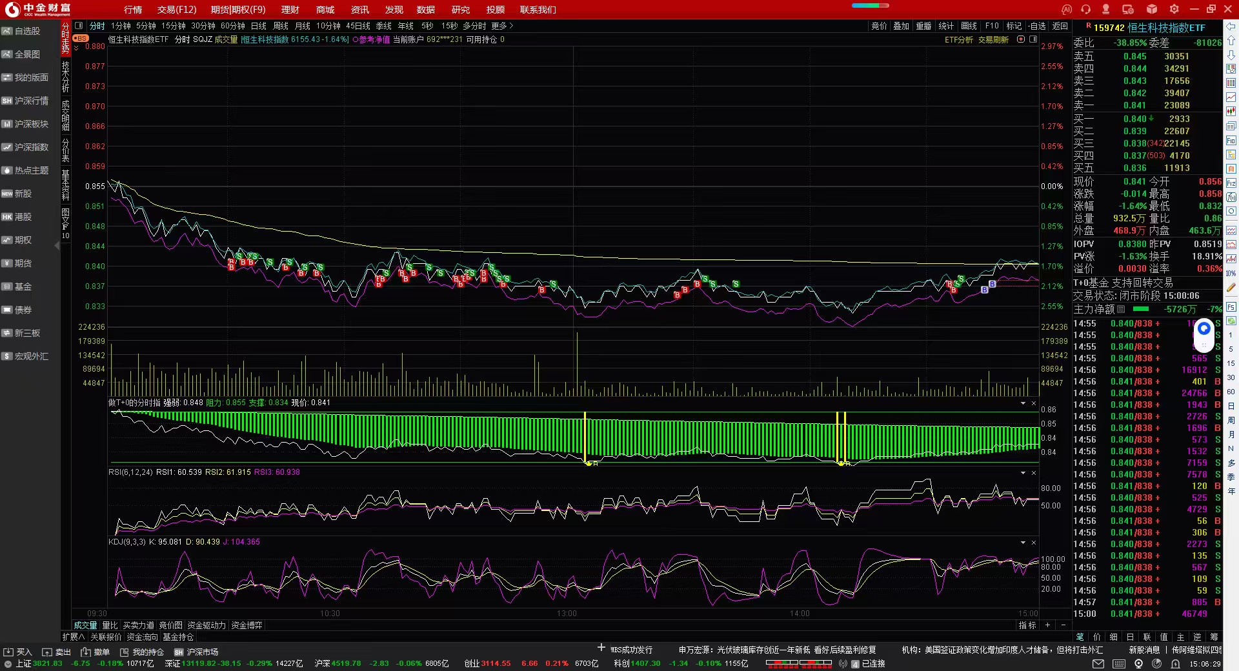This screenshot has height=671, width=1239.
Task: Collapse the left sidebar arrow handle
Action: click(57, 245)
